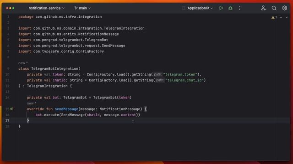
Task: Click import of ConfigFactory line
Action: pyautogui.click(x=61, y=51)
